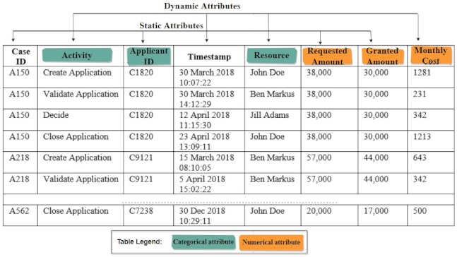Select the Numerical attribute legend swatch
Viewport: 457px width, 257px height.
pos(271,242)
